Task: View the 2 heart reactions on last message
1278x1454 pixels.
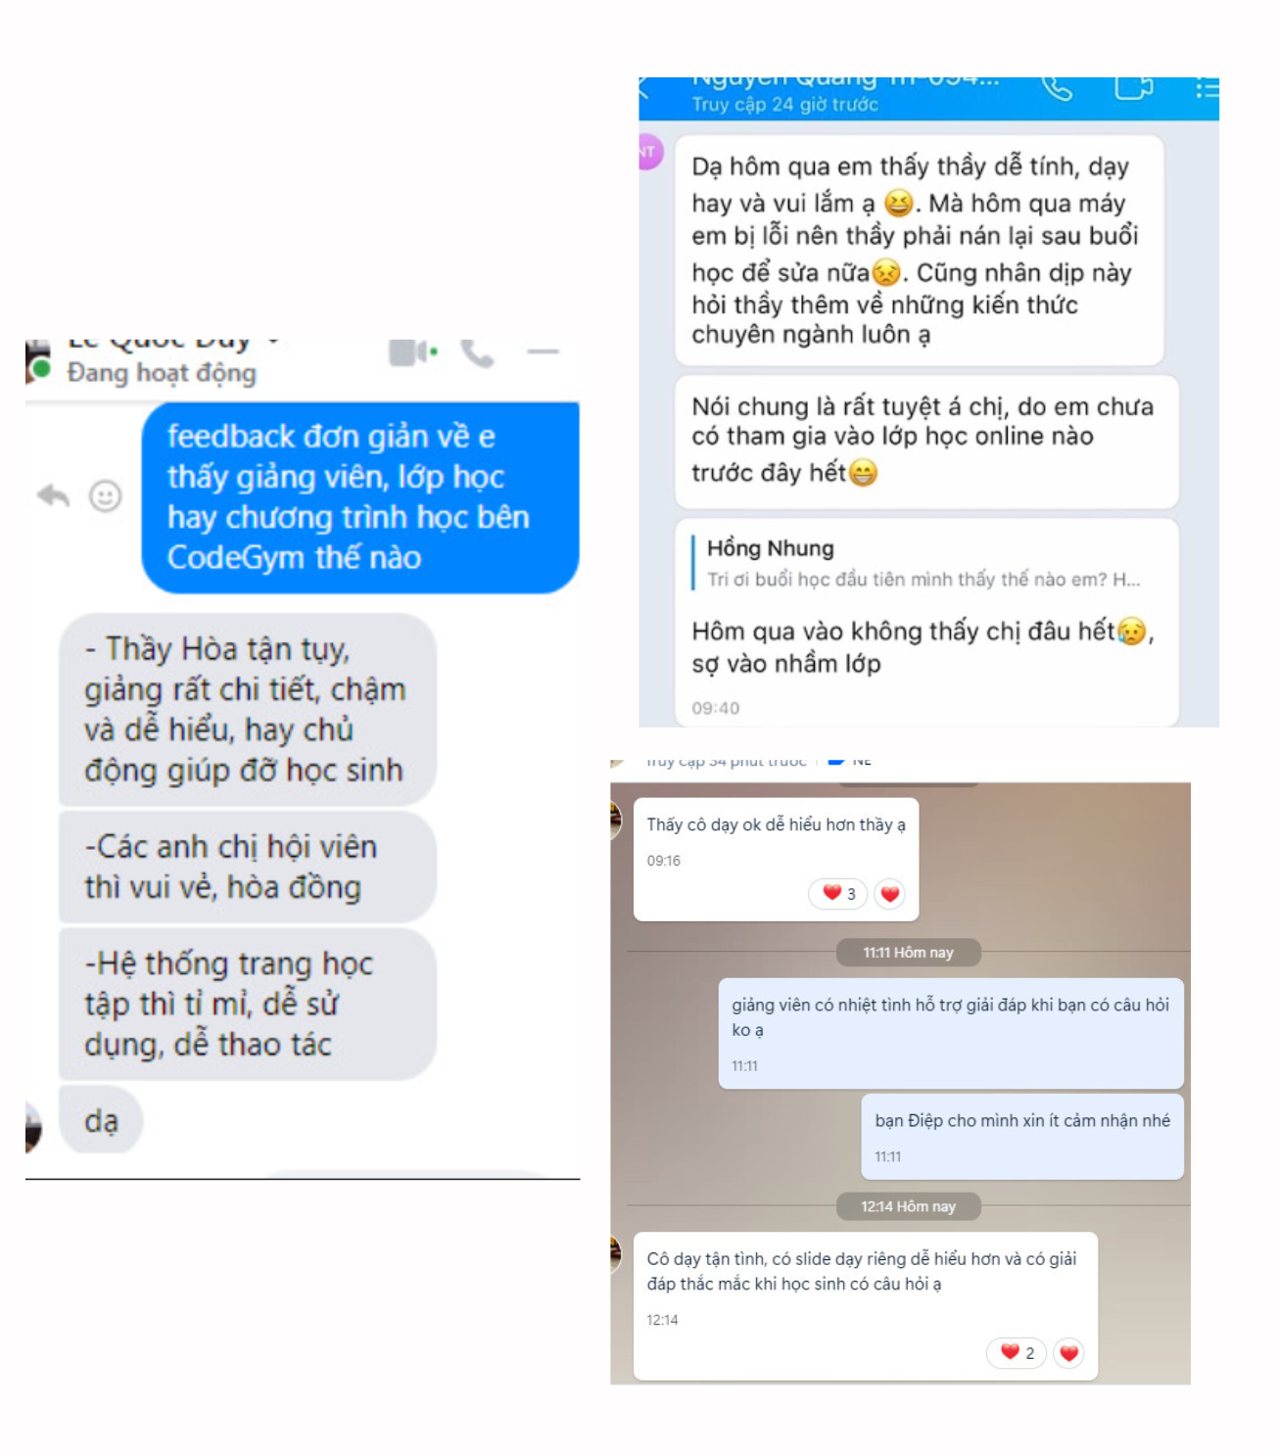Action: (1017, 1353)
